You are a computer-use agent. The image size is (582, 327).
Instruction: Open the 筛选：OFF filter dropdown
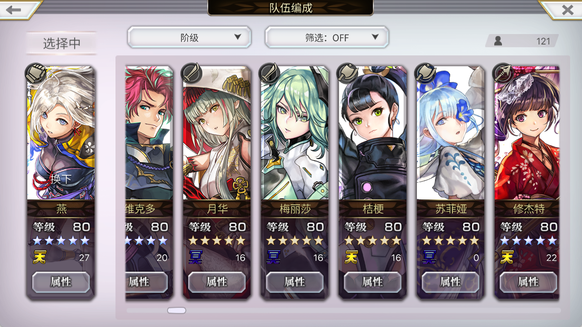(327, 37)
